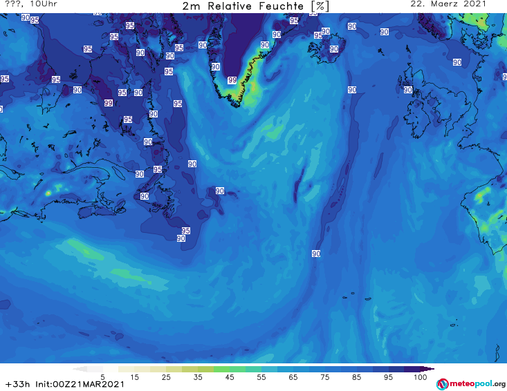This screenshot has width=507, height=391.
Task: Click the '100' value on the color scale
Action: coord(421,377)
